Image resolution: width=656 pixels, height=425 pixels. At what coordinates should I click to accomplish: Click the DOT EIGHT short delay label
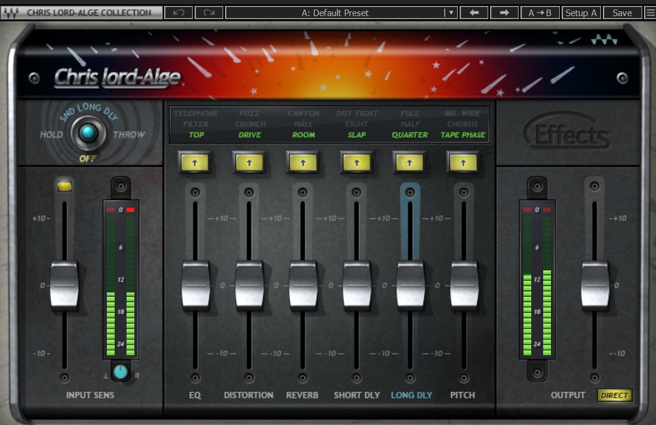click(357, 113)
